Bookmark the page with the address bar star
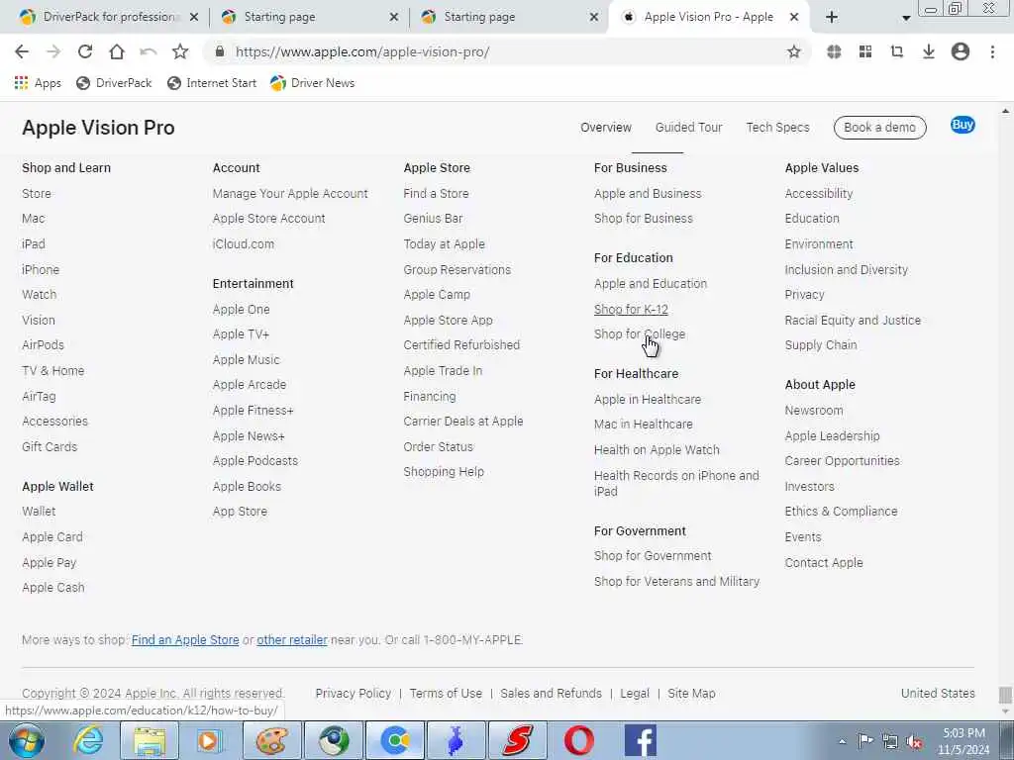 pos(794,51)
